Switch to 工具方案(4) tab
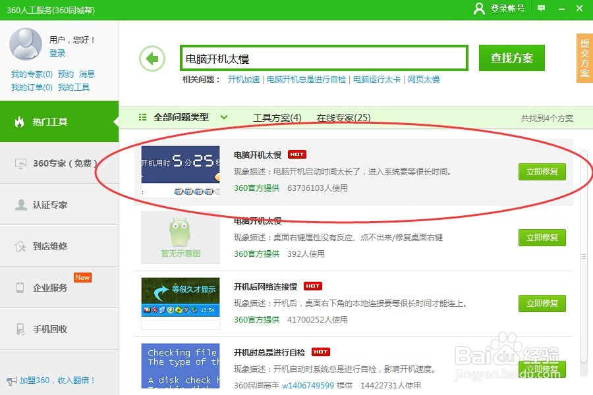This screenshot has height=395, width=593. [277, 118]
